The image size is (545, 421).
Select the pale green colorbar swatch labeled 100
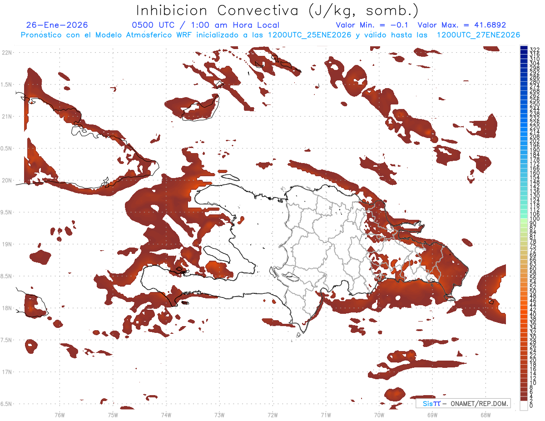(x=524, y=221)
